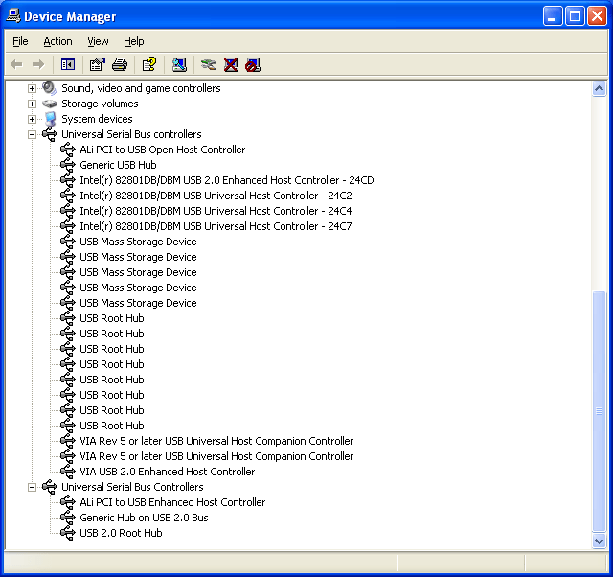613x577 pixels.
Task: Collapse Universal Serial Bus controllers (lowercase) node
Action: coord(32,134)
